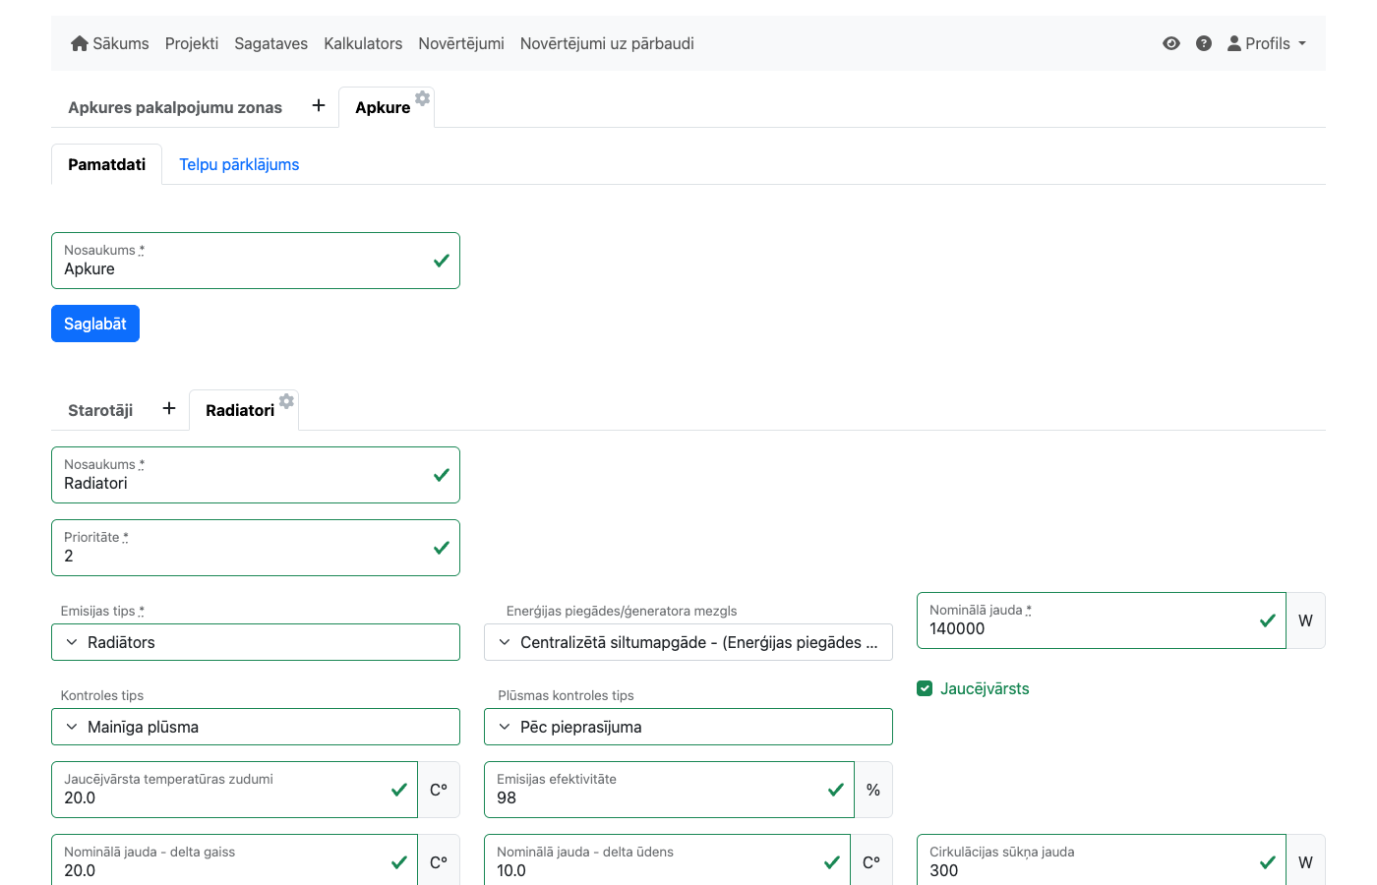
Task: Go to Novērtējumi uz pārbaudi link
Action: click(x=607, y=43)
